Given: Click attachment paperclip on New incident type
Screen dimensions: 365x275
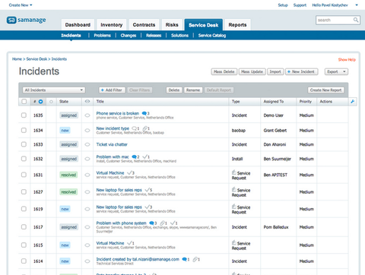Looking at the screenshot, I should 145,128.
